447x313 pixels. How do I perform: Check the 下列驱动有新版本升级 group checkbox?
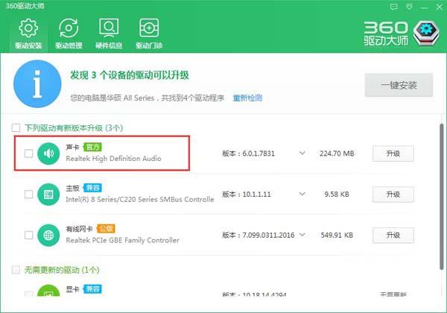click(16, 127)
